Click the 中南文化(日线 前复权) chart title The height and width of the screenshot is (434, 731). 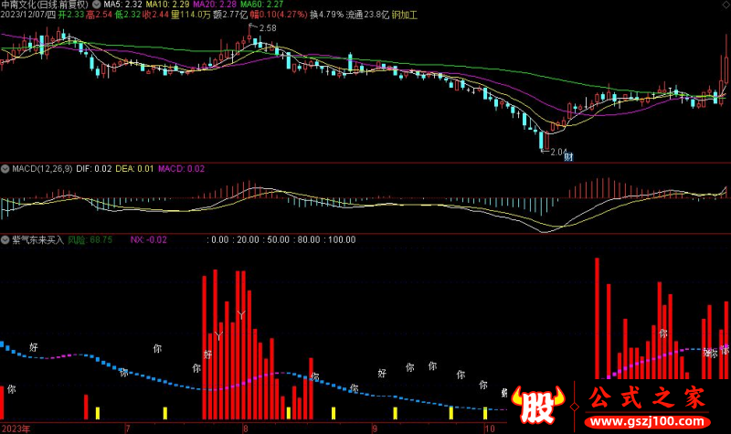coord(44,5)
